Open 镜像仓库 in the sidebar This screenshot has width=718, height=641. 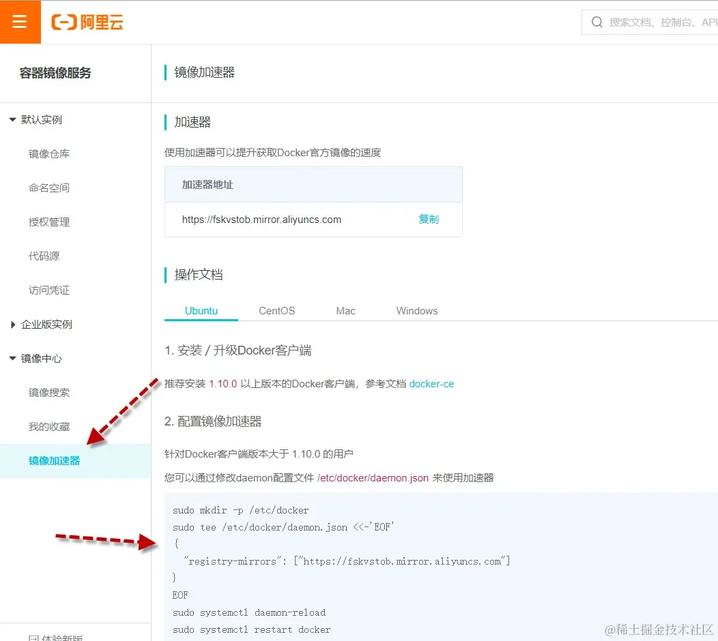pos(49,153)
